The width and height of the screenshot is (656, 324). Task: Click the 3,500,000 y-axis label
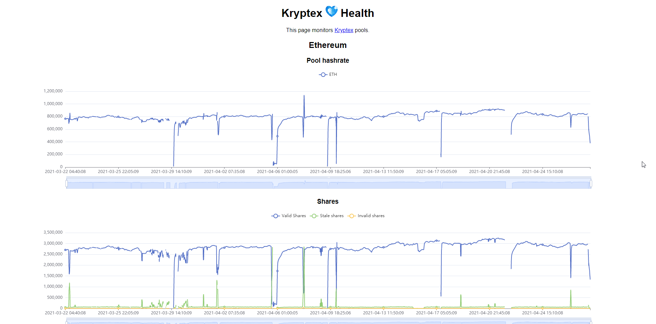pyautogui.click(x=53, y=232)
